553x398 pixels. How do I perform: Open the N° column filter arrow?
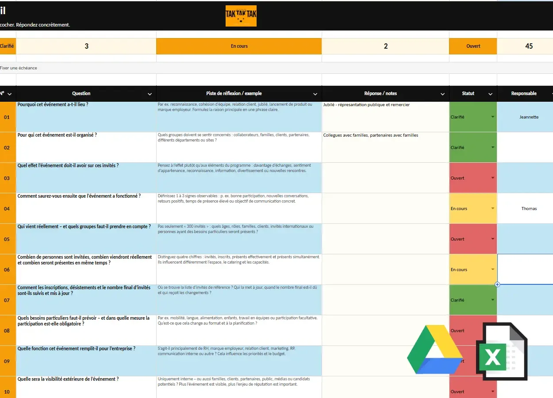[9, 94]
